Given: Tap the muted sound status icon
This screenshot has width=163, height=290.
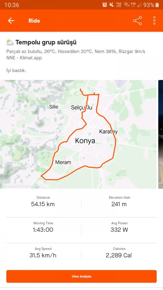Looking at the screenshot, I should (112, 5).
